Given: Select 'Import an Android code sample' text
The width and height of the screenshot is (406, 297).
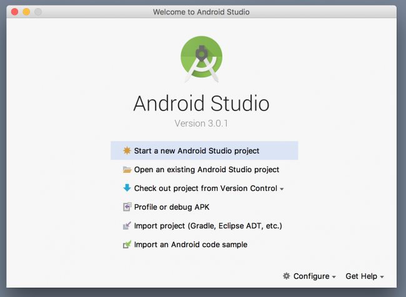Looking at the screenshot, I should tap(191, 245).
